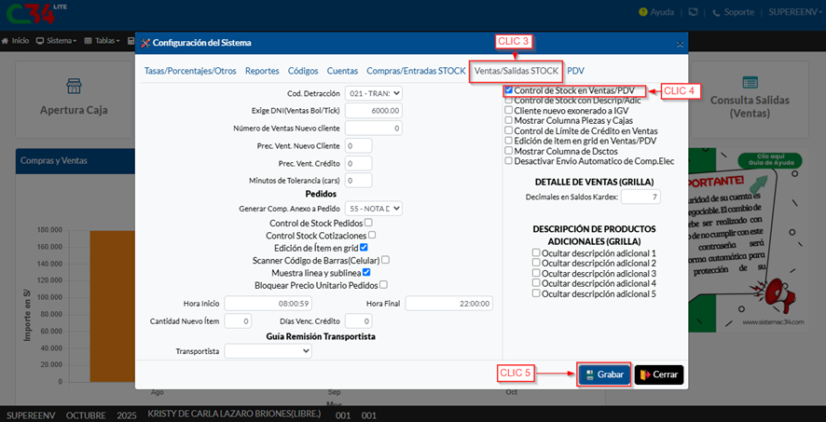The image size is (826, 422).
Task: Open the Transportista dropdown
Action: (268, 351)
